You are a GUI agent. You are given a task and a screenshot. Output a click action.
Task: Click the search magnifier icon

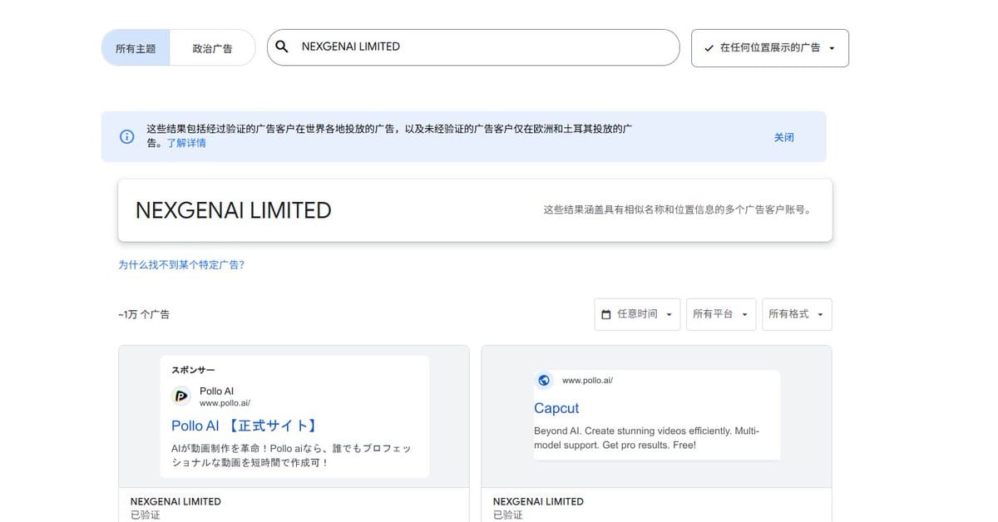pyautogui.click(x=282, y=47)
